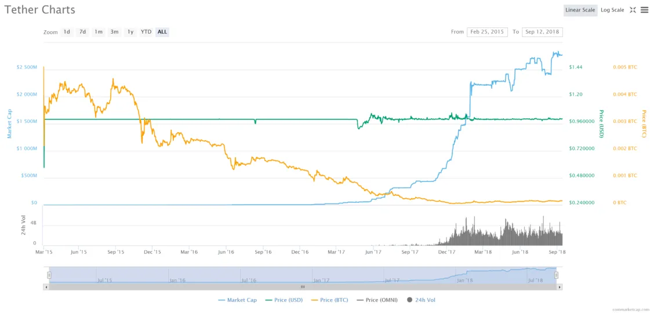Set zoom range to 7d
Viewport: 661px width, 313px height.
(83, 32)
